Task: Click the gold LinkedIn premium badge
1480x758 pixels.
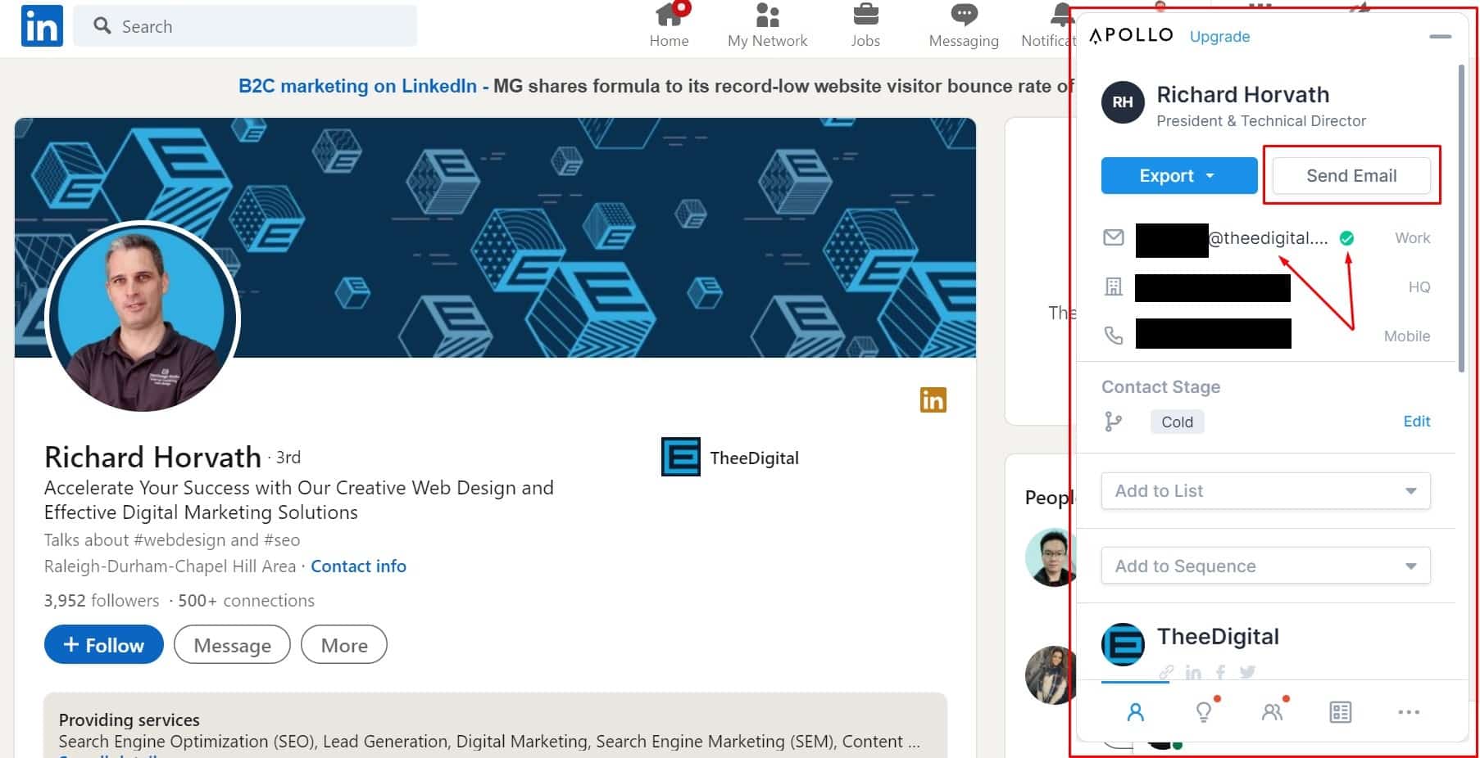Action: (x=933, y=399)
